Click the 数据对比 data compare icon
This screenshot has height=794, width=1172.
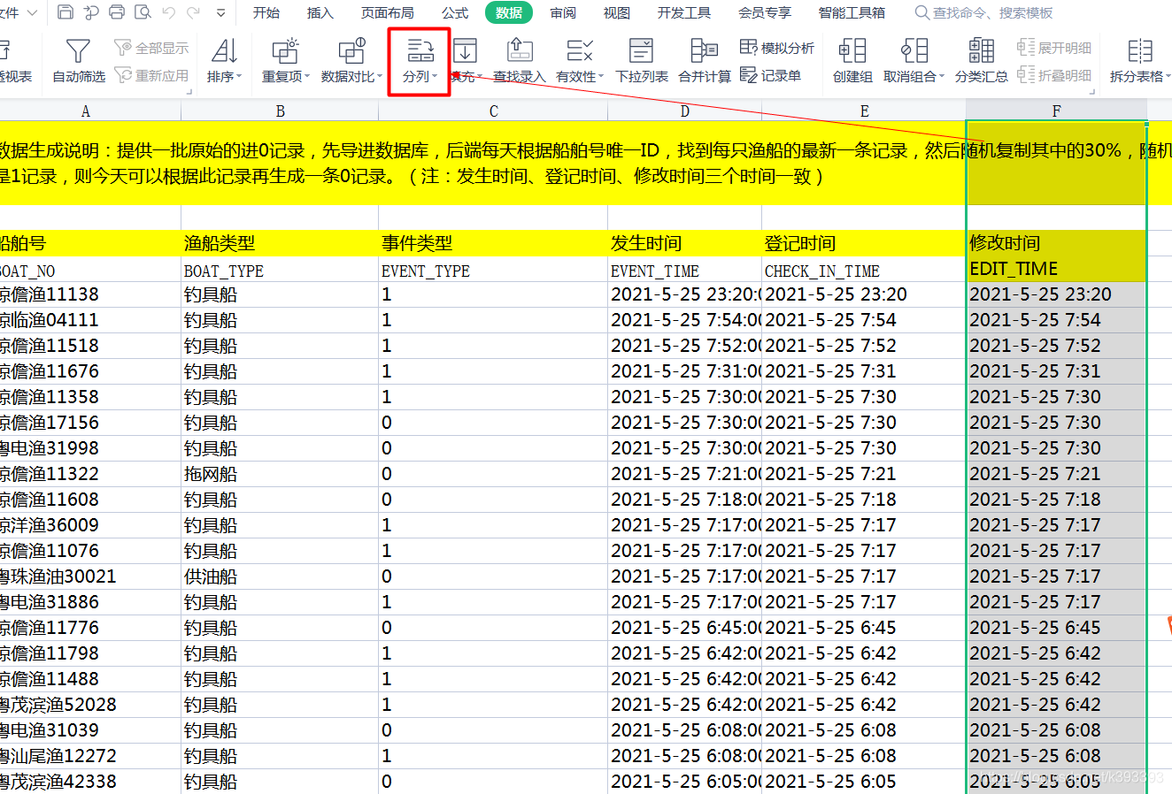tap(351, 51)
